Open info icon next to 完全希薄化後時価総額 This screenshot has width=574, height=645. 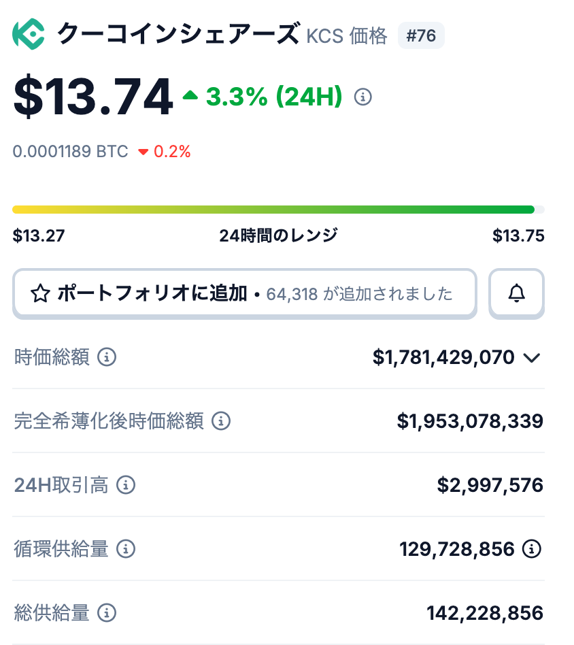tap(220, 421)
